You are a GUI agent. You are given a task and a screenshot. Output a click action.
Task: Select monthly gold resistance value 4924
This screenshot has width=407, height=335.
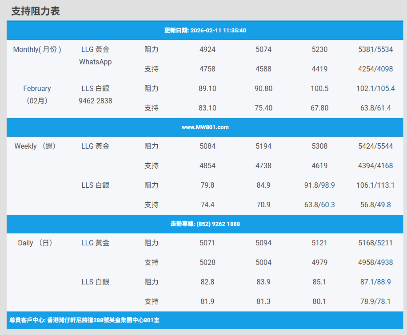[207, 50]
